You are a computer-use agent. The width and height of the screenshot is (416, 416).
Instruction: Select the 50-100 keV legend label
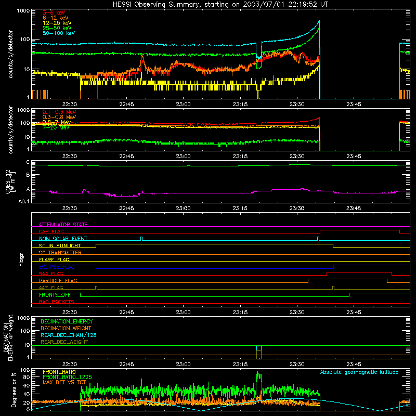pos(59,33)
